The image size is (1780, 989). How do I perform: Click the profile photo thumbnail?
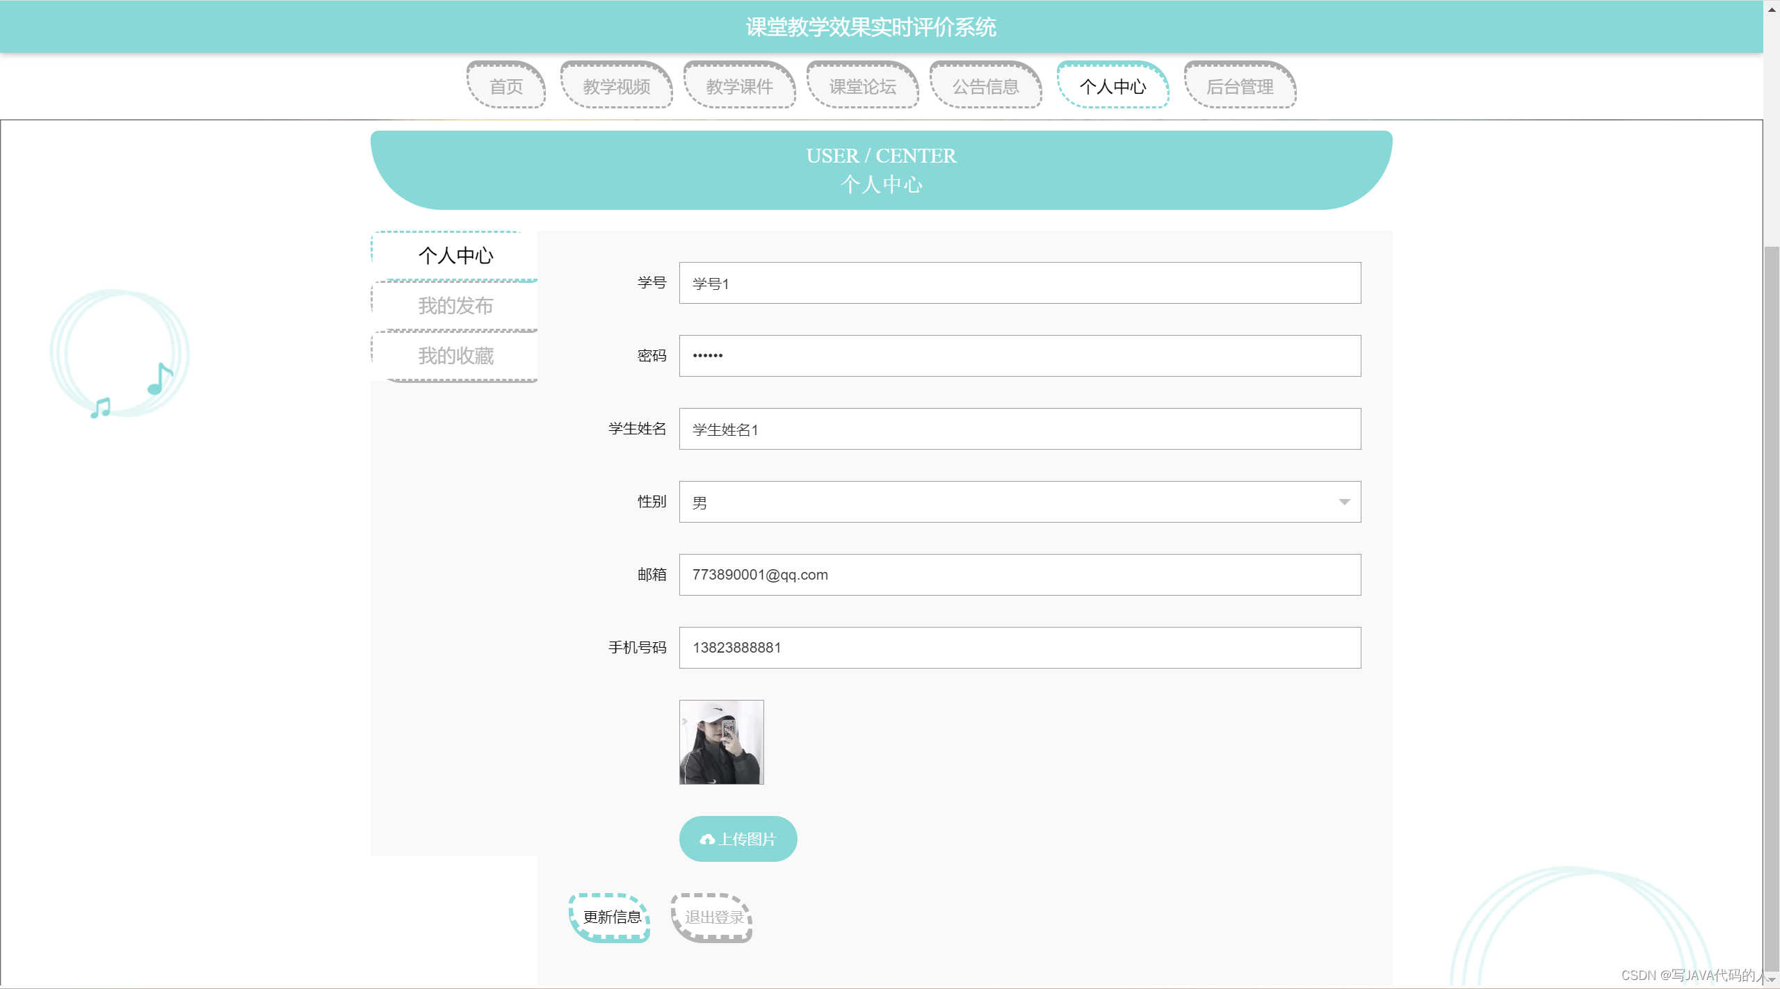(x=721, y=742)
